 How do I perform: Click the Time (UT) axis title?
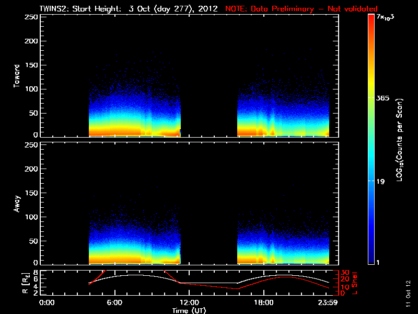pos(189,310)
